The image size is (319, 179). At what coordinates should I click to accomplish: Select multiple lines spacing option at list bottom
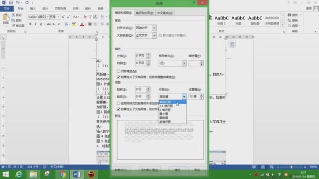172,122
